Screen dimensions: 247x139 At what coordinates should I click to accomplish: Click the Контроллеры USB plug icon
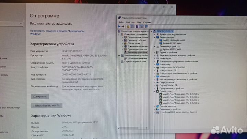157,70
